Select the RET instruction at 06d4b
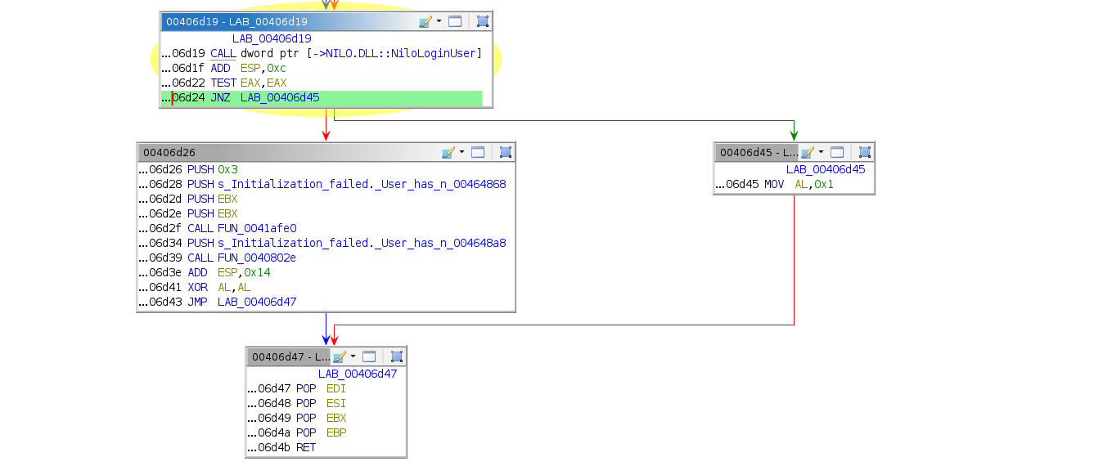Screen dimensions: 1094x466 coord(326,448)
